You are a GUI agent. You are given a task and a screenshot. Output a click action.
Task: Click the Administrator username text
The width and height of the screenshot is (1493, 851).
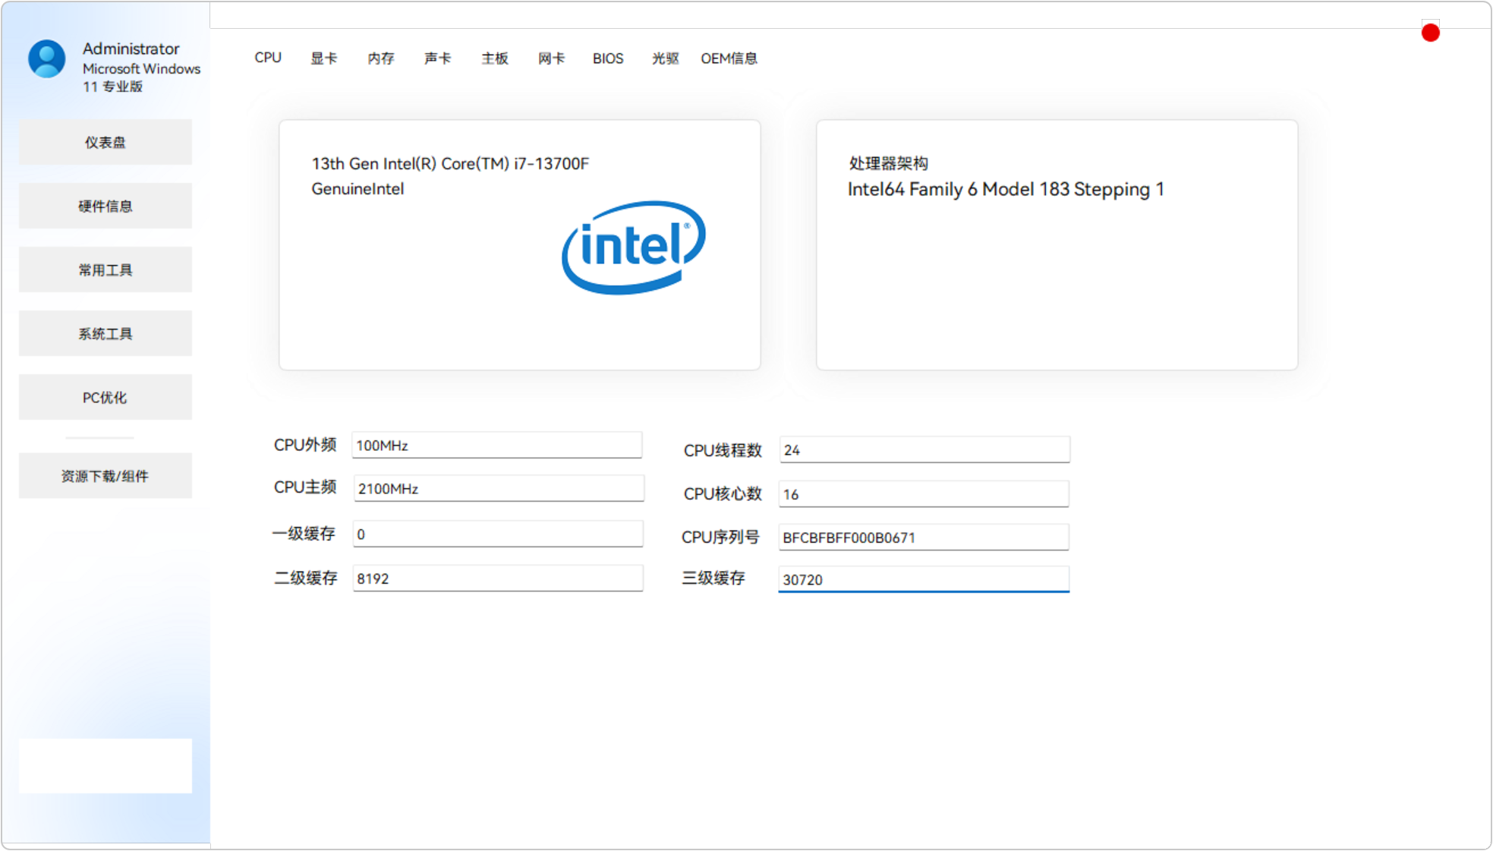point(131,49)
